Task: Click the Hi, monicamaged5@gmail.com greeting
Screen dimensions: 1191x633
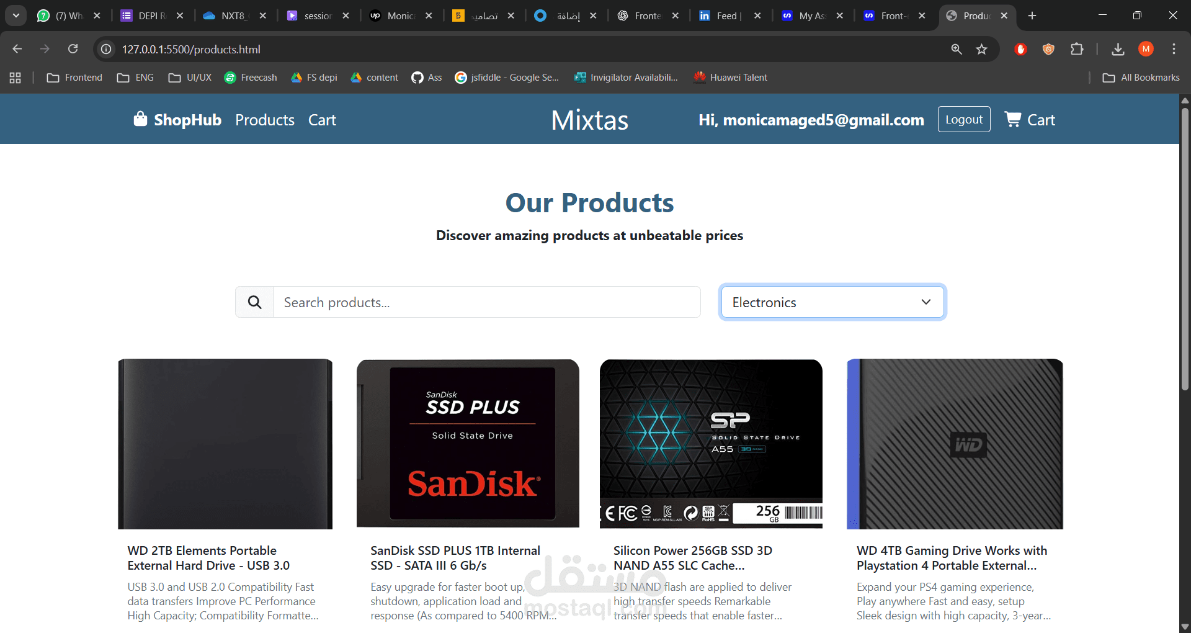Action: 811,120
